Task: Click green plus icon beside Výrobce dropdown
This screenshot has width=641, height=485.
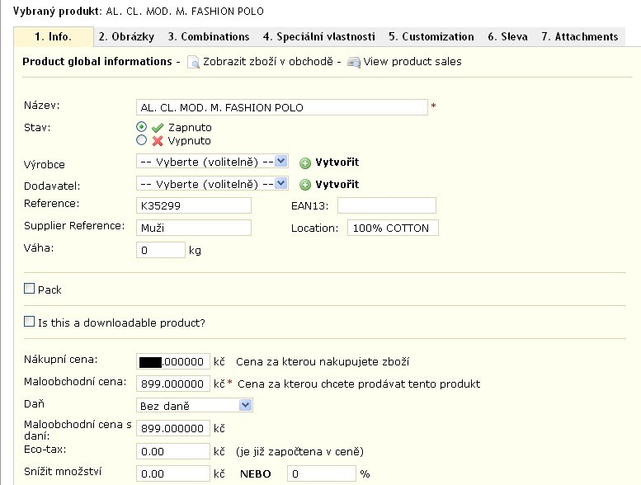Action: coord(305,163)
